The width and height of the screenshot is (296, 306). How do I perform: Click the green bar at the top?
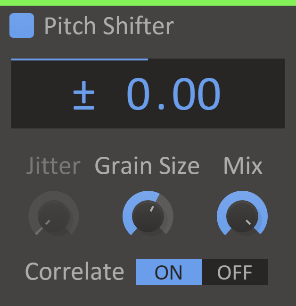[148, 2]
